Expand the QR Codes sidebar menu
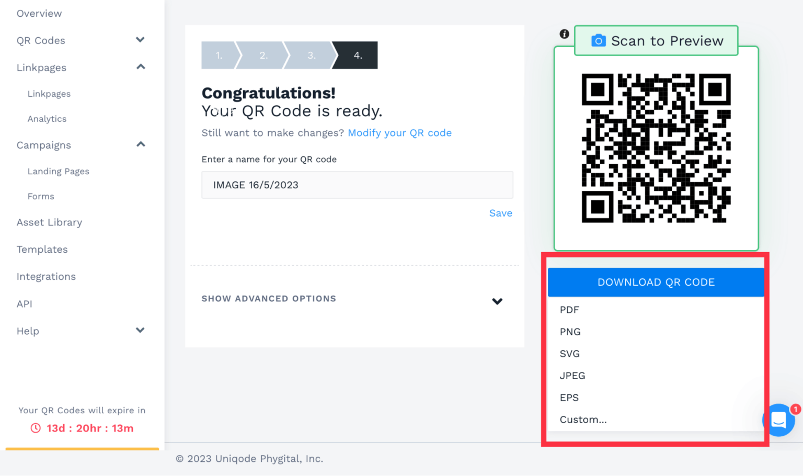This screenshot has width=803, height=476. coord(140,40)
